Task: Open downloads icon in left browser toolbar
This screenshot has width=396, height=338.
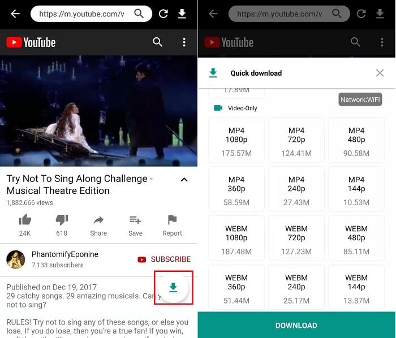Action: click(x=182, y=14)
